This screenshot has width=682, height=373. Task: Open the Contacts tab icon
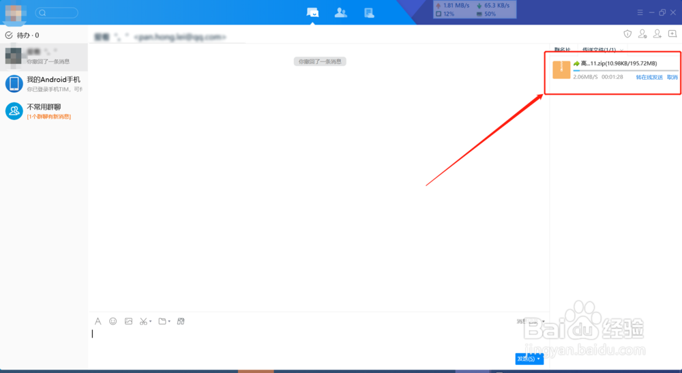point(340,12)
